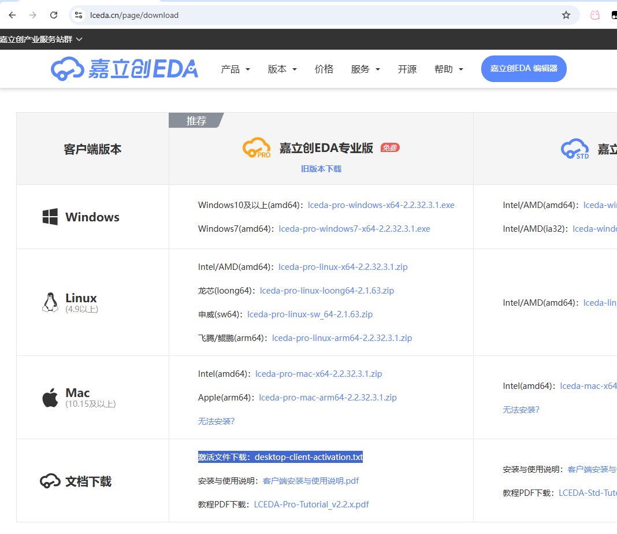Screen dimensions: 617x534
Task: Open LCEDA-Std-Tut tutorial link
Action: [588, 493]
